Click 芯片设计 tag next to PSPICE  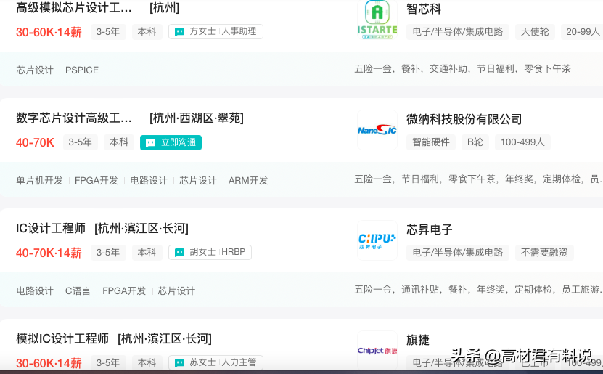[x=35, y=70]
